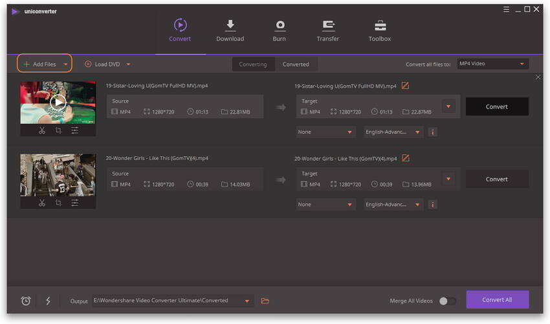550x324 pixels.
Task: Click source file name 20-Wonder Girls - Like This
Action: (x=157, y=158)
